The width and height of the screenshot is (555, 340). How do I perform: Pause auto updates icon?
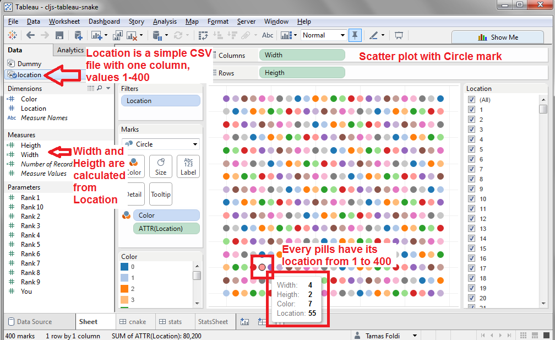157,35
